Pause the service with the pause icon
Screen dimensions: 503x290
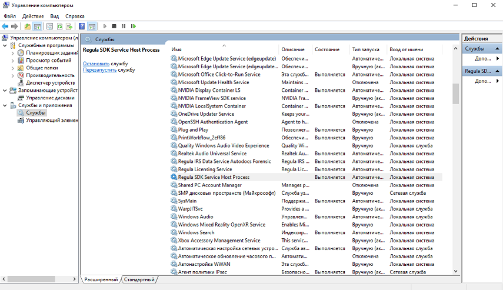tap(124, 26)
